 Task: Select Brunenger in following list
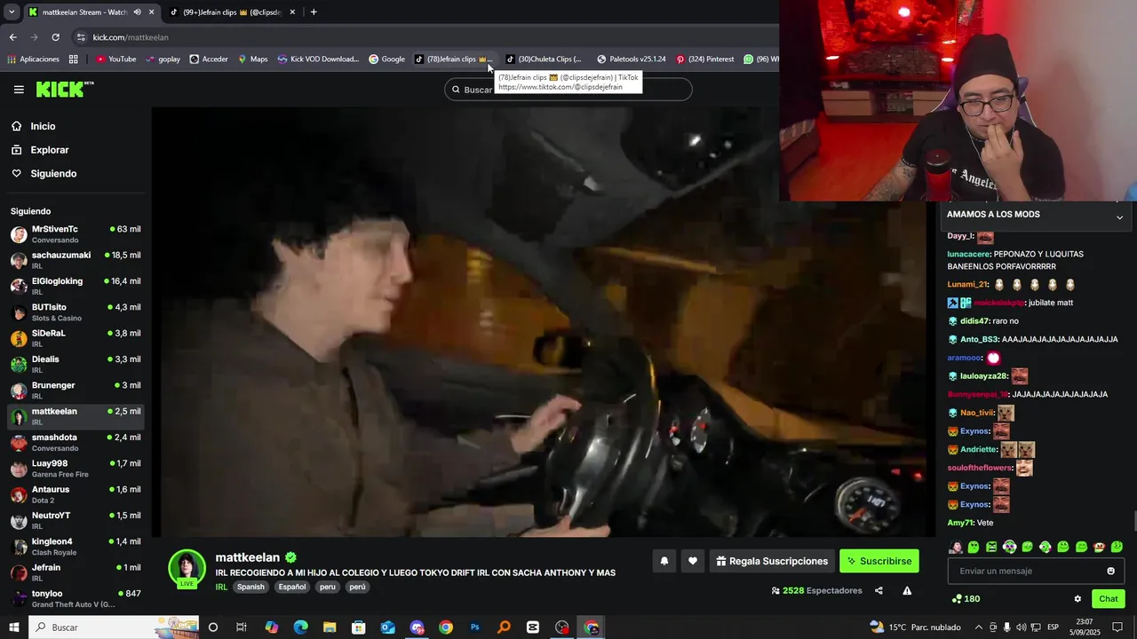point(76,390)
